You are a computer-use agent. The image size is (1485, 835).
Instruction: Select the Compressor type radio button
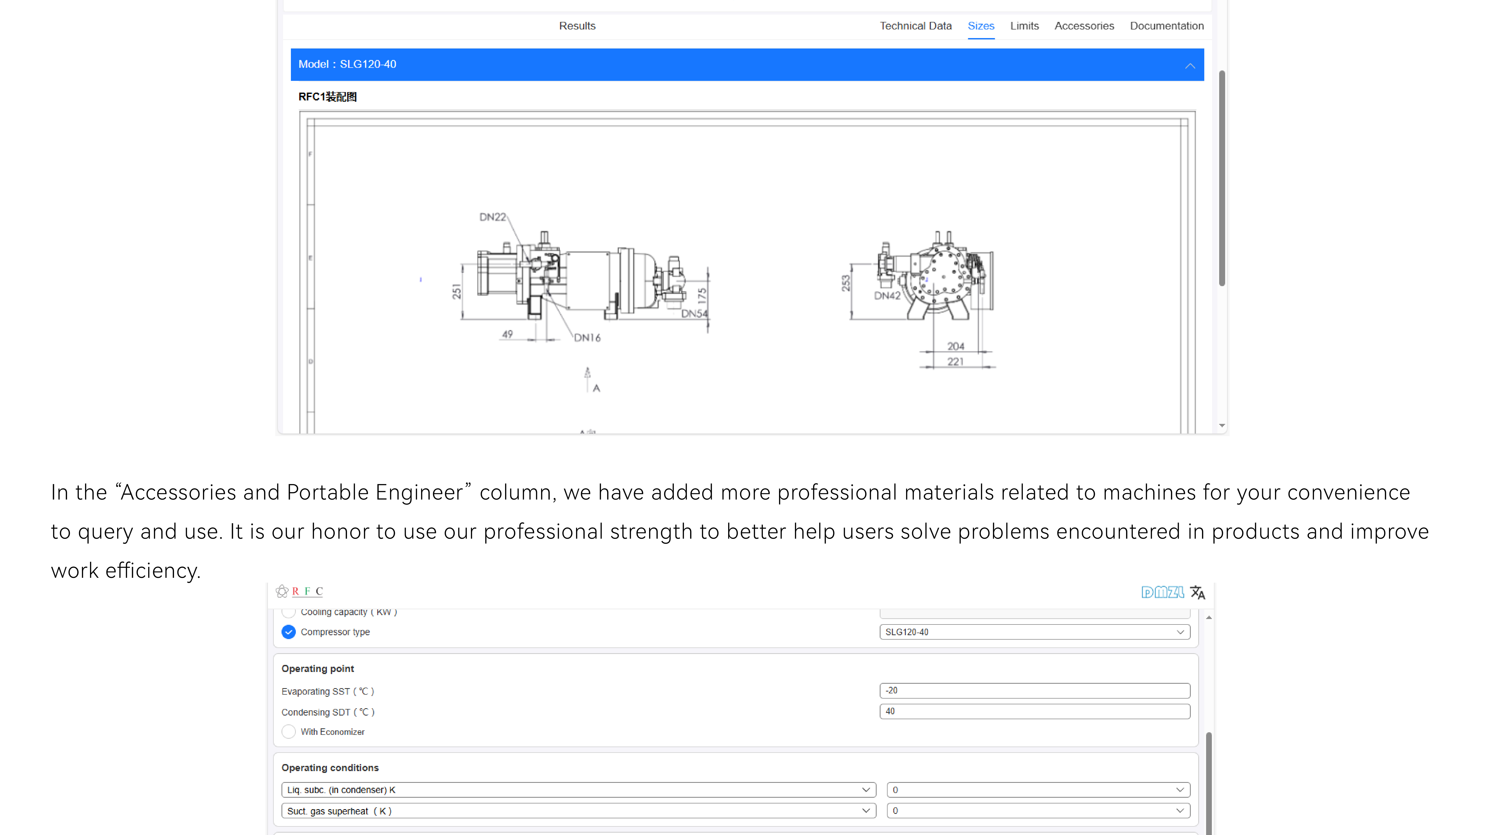(288, 632)
